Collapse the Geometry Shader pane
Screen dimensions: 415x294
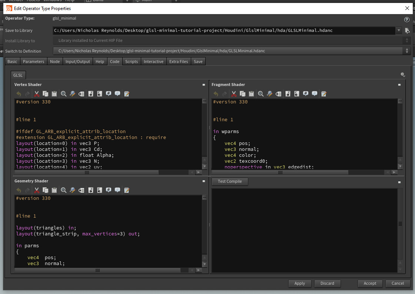coord(203,181)
